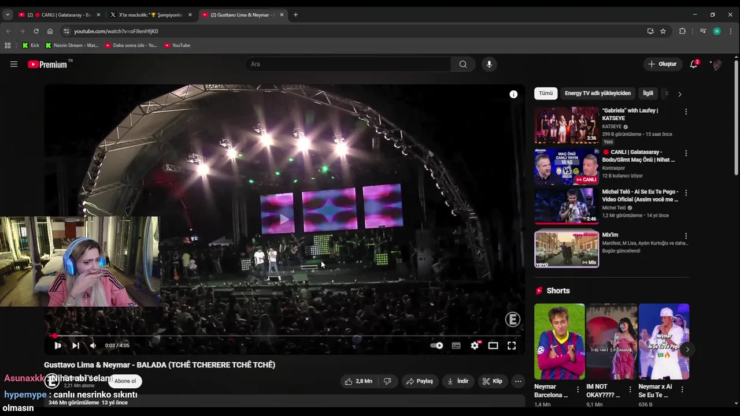Like the video (2,8 Mn)
Screen dimensions: 740x416
click(x=358, y=381)
